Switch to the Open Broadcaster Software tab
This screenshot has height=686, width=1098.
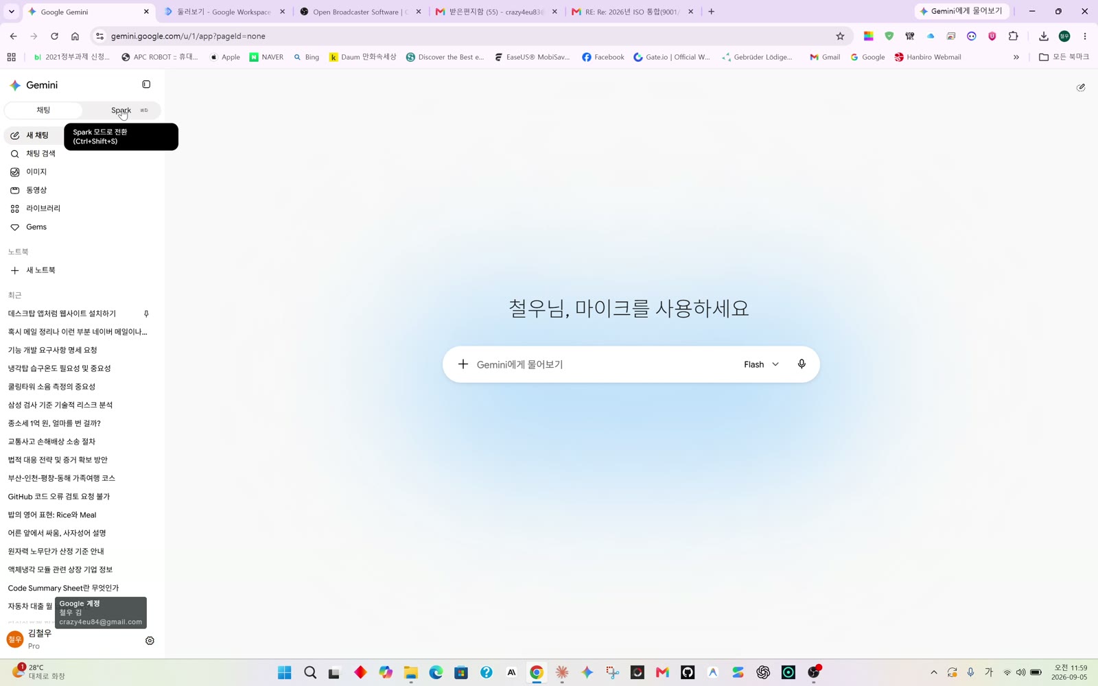pyautogui.click(x=361, y=12)
